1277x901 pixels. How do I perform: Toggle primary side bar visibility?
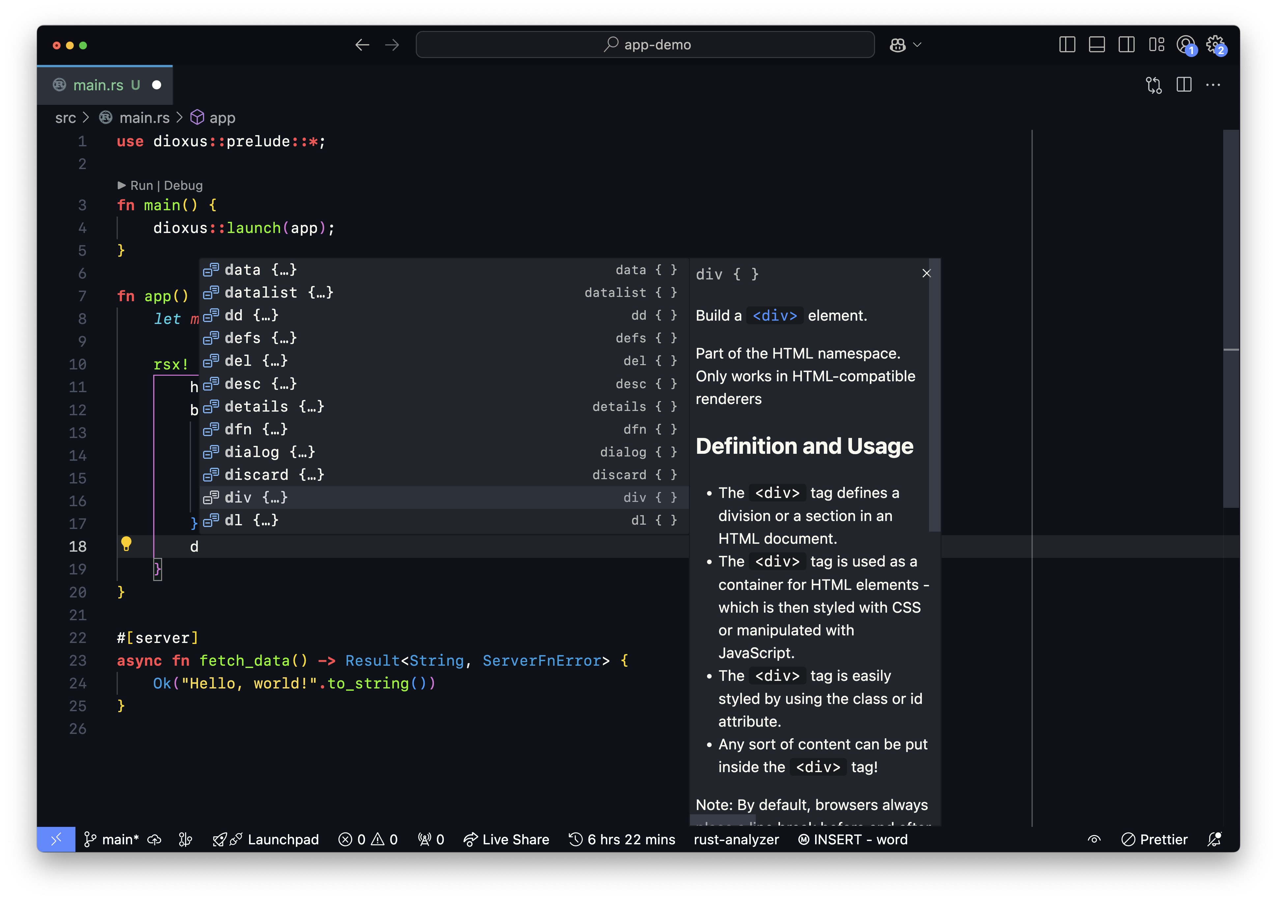click(1067, 44)
